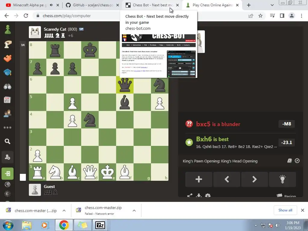Open the Play menu hand icon

8,45
